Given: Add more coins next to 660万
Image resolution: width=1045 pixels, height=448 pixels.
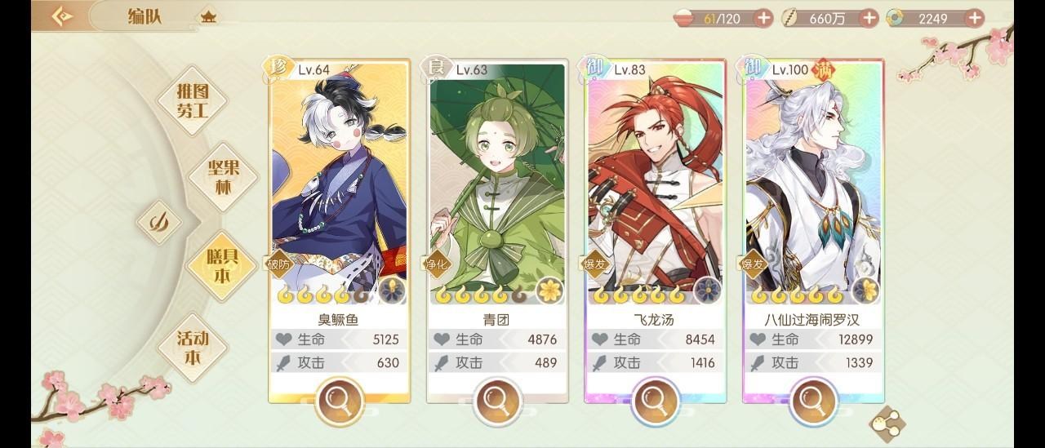Looking at the screenshot, I should click(869, 18).
